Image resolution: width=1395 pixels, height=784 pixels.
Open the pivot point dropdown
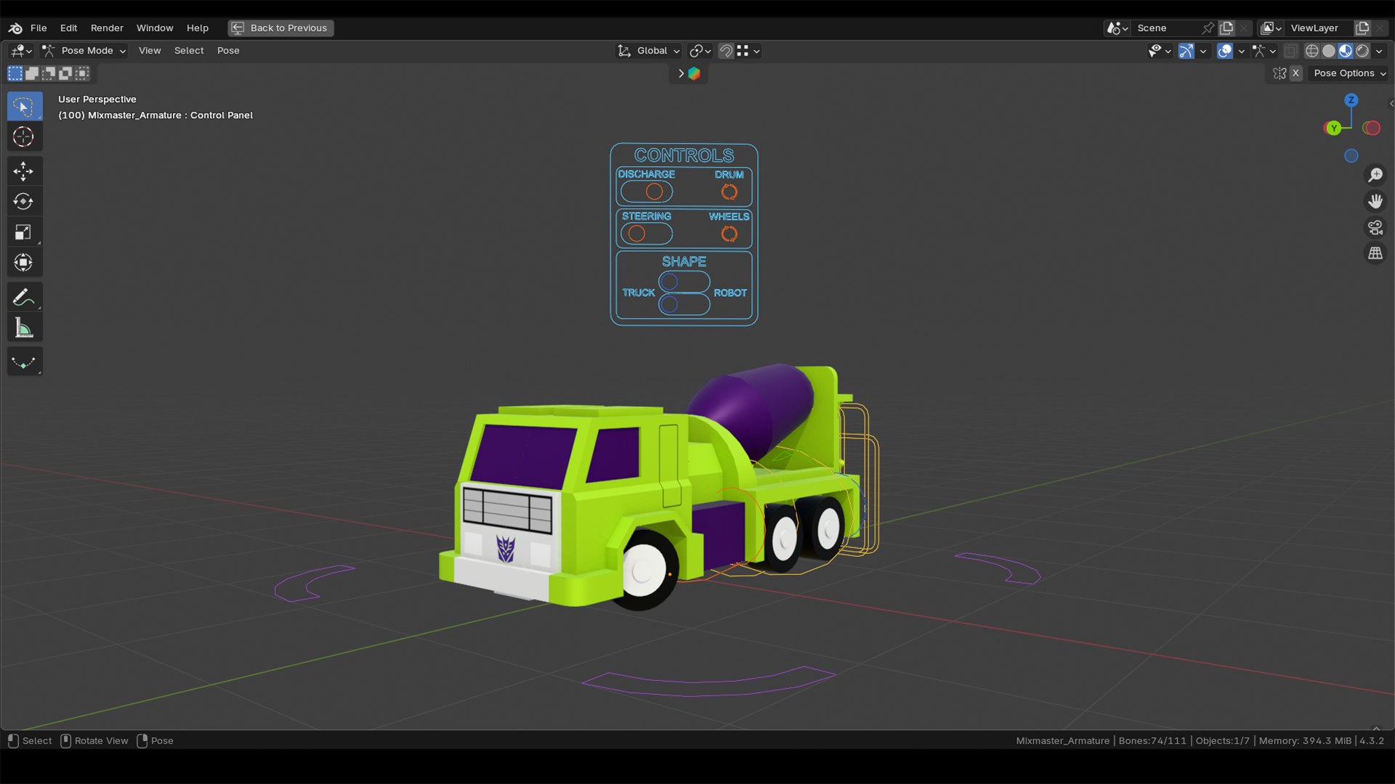(700, 51)
